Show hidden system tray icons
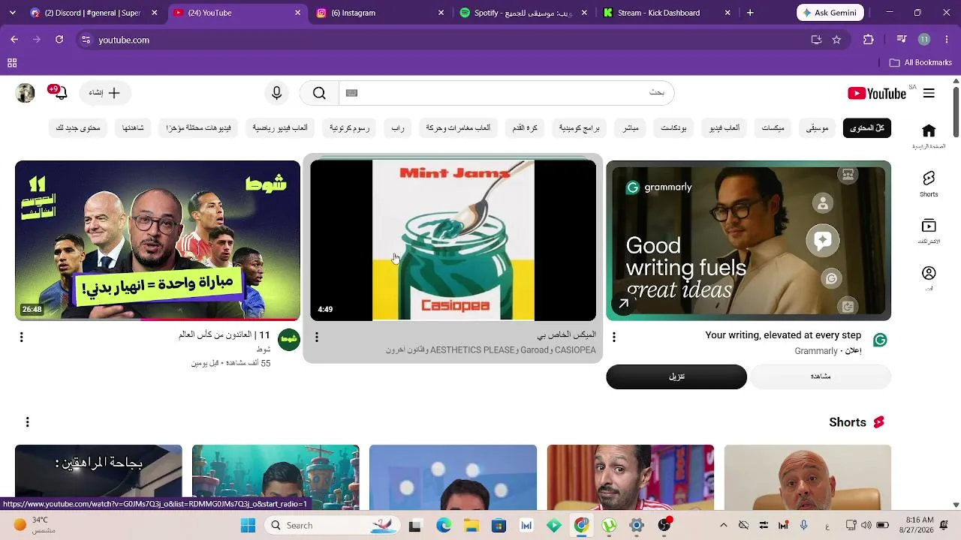This screenshot has height=540, width=961. coord(723,525)
